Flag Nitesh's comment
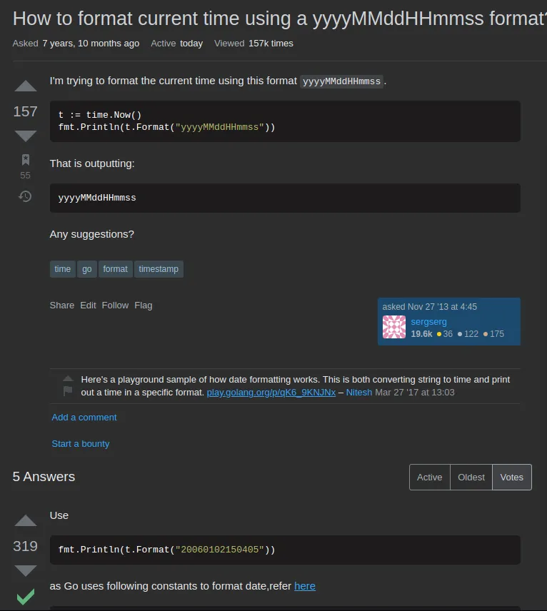 click(68, 391)
